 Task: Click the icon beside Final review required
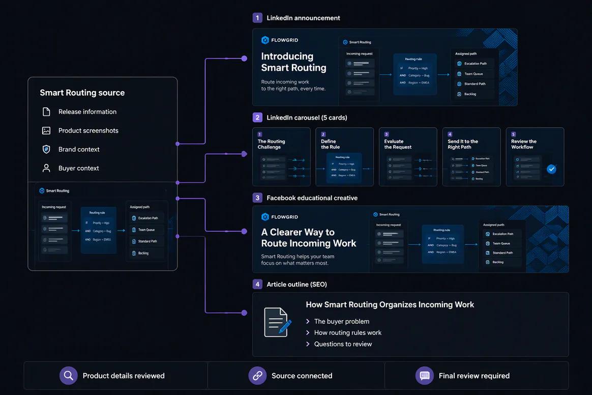pyautogui.click(x=424, y=375)
